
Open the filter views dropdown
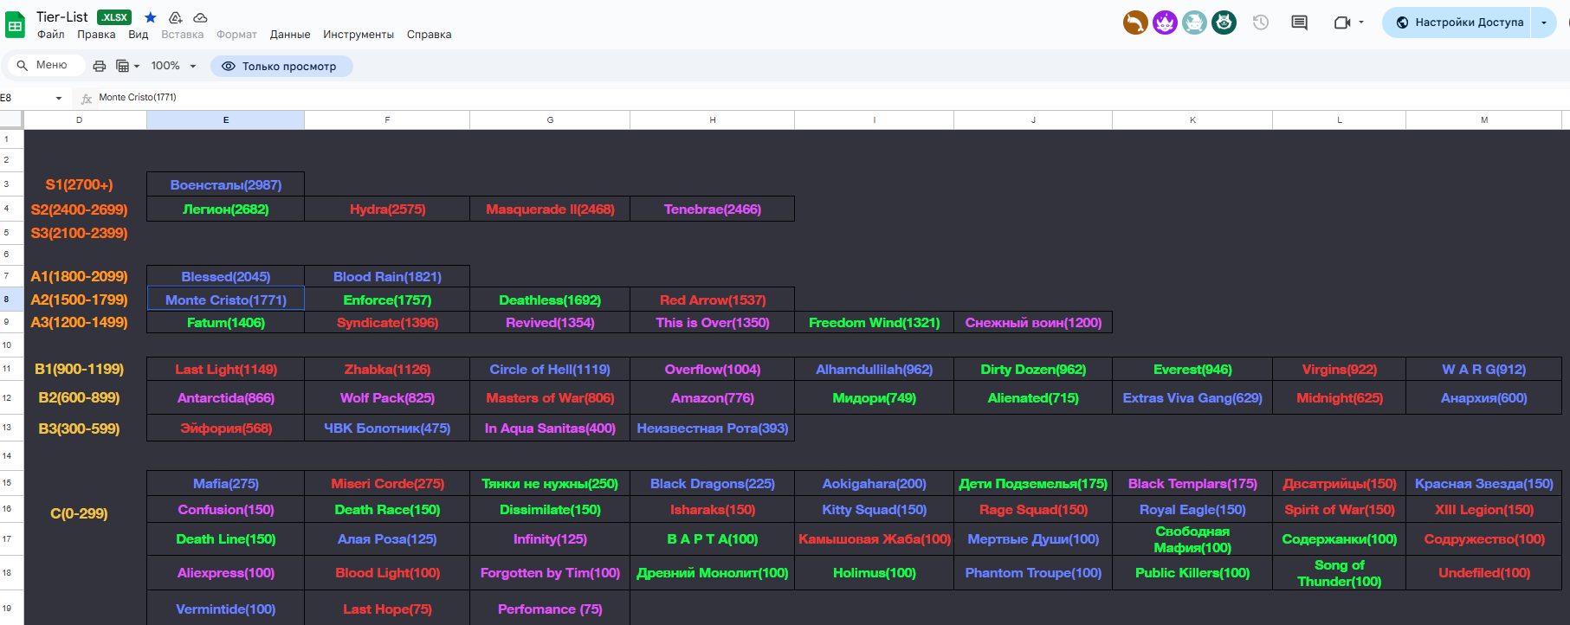point(127,66)
